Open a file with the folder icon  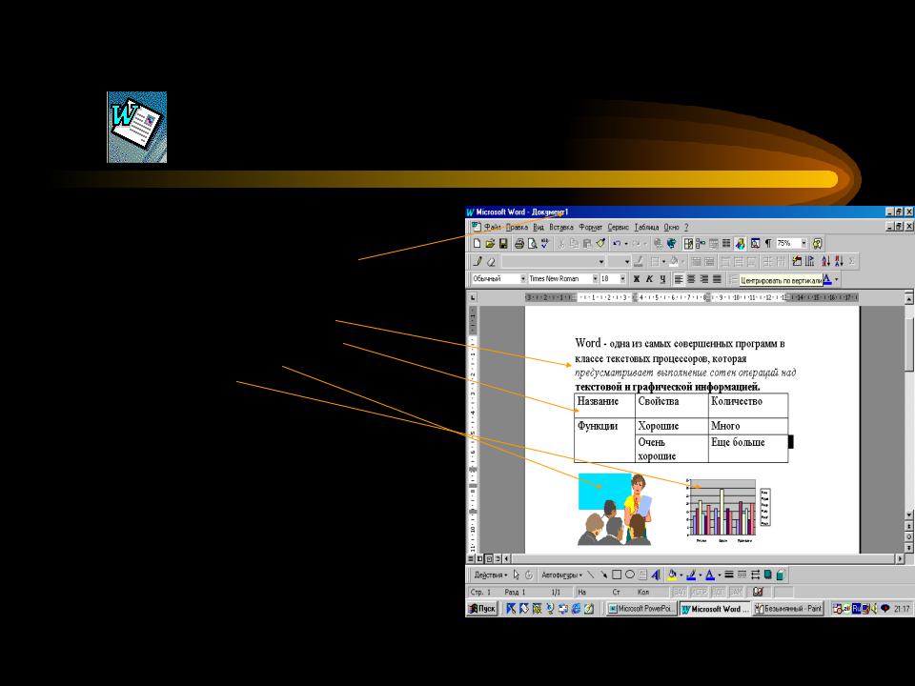pyautogui.click(x=490, y=243)
